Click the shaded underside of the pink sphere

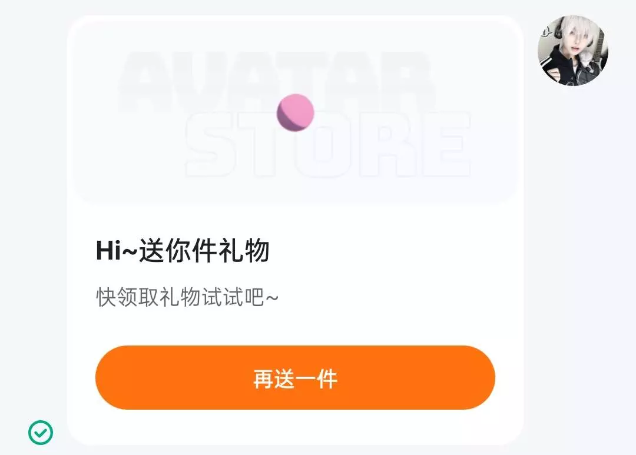(x=288, y=121)
